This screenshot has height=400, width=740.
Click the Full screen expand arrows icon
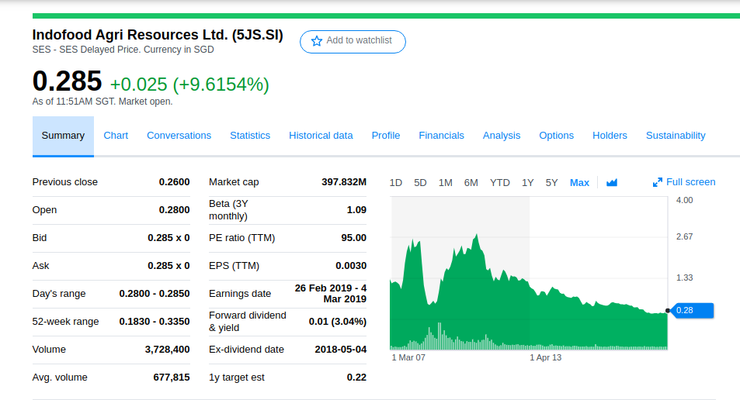point(658,182)
